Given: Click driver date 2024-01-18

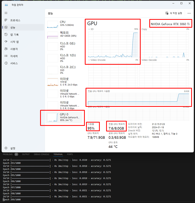Looking at the screenshot, I should coord(158,127).
